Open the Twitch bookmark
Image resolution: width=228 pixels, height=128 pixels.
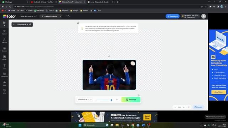[x=12, y=11]
